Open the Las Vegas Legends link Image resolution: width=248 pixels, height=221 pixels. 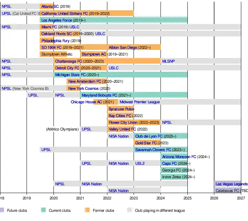(x=232, y=184)
